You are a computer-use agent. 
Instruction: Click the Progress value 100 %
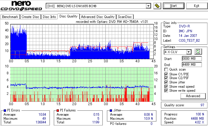click(x=200, y=114)
